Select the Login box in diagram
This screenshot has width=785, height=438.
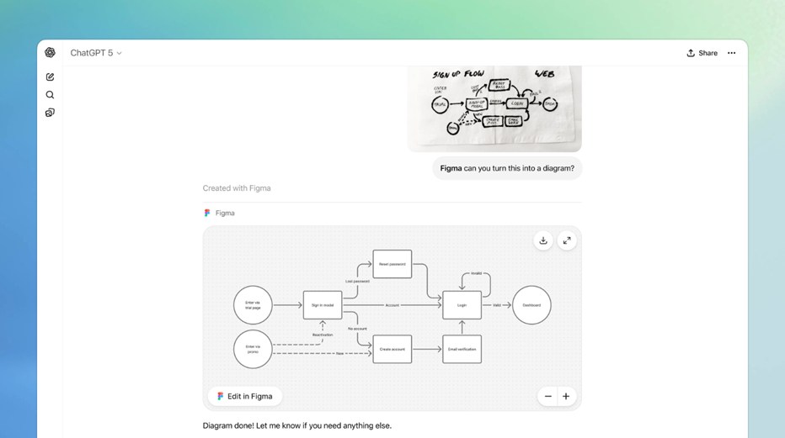[x=462, y=305]
